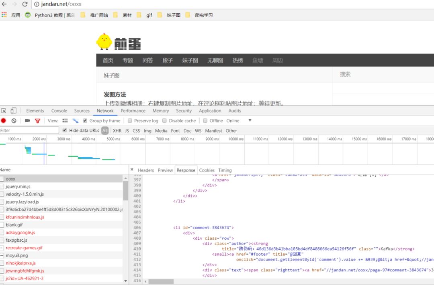Image resolution: width=434 pixels, height=285 pixels.
Task: Filter requests by Media
Action: tap(161, 131)
